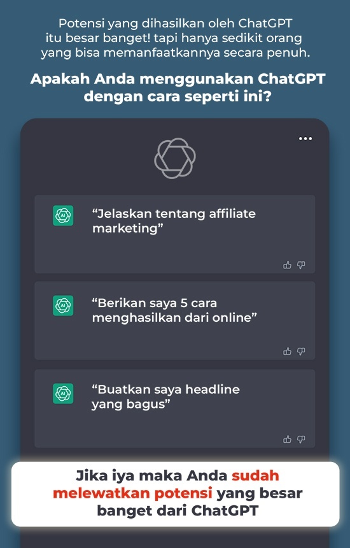
Task: Like the '5 cara menghasilkan' message
Action: [x=287, y=351]
